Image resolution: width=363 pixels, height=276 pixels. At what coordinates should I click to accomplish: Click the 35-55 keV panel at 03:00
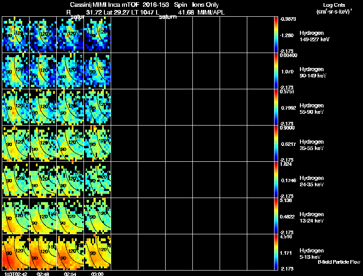[x=97, y=144]
